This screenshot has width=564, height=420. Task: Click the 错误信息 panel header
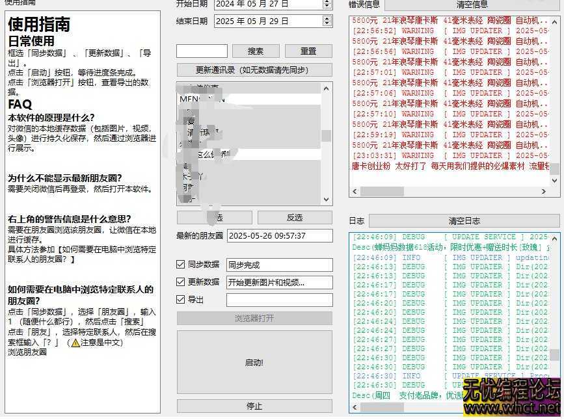point(364,6)
